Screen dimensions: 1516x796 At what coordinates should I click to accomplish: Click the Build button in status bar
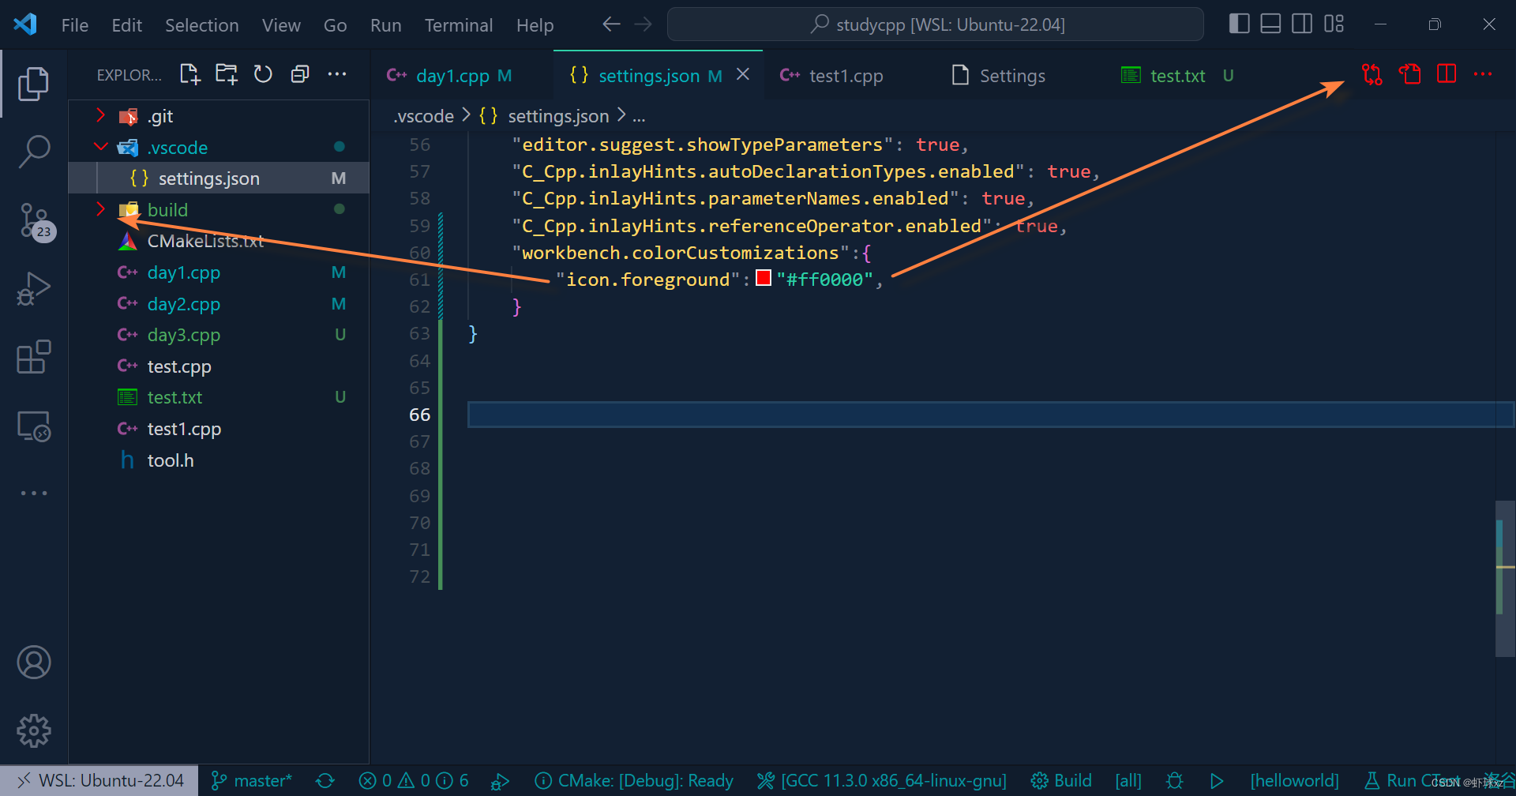pos(1061,781)
